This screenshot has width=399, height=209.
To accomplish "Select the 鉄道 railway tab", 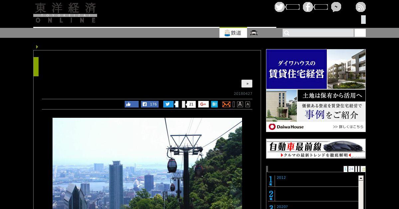I will pyautogui.click(x=233, y=33).
